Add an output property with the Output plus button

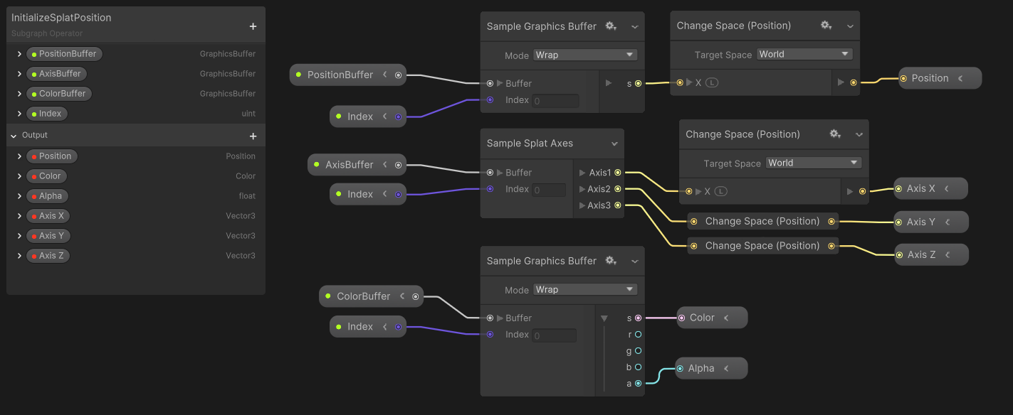click(x=253, y=135)
